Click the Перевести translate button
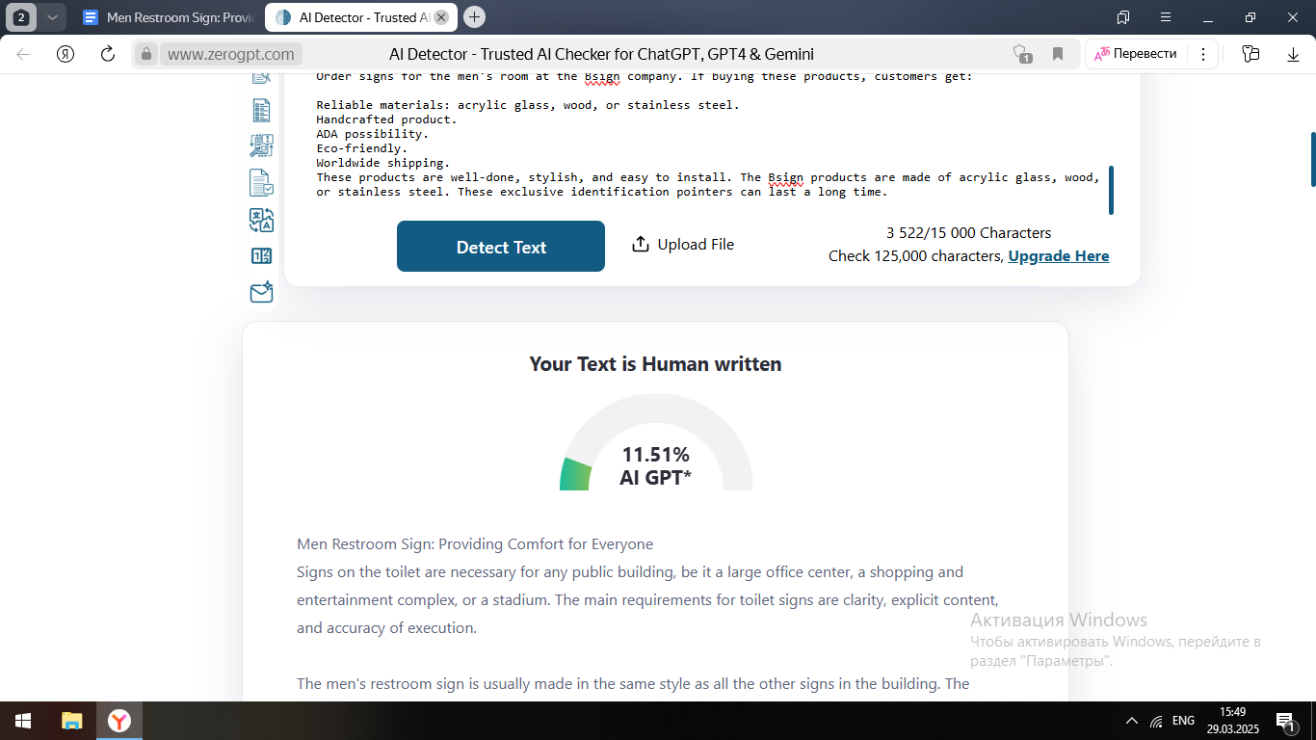The width and height of the screenshot is (1316, 740). pyautogui.click(x=1137, y=54)
